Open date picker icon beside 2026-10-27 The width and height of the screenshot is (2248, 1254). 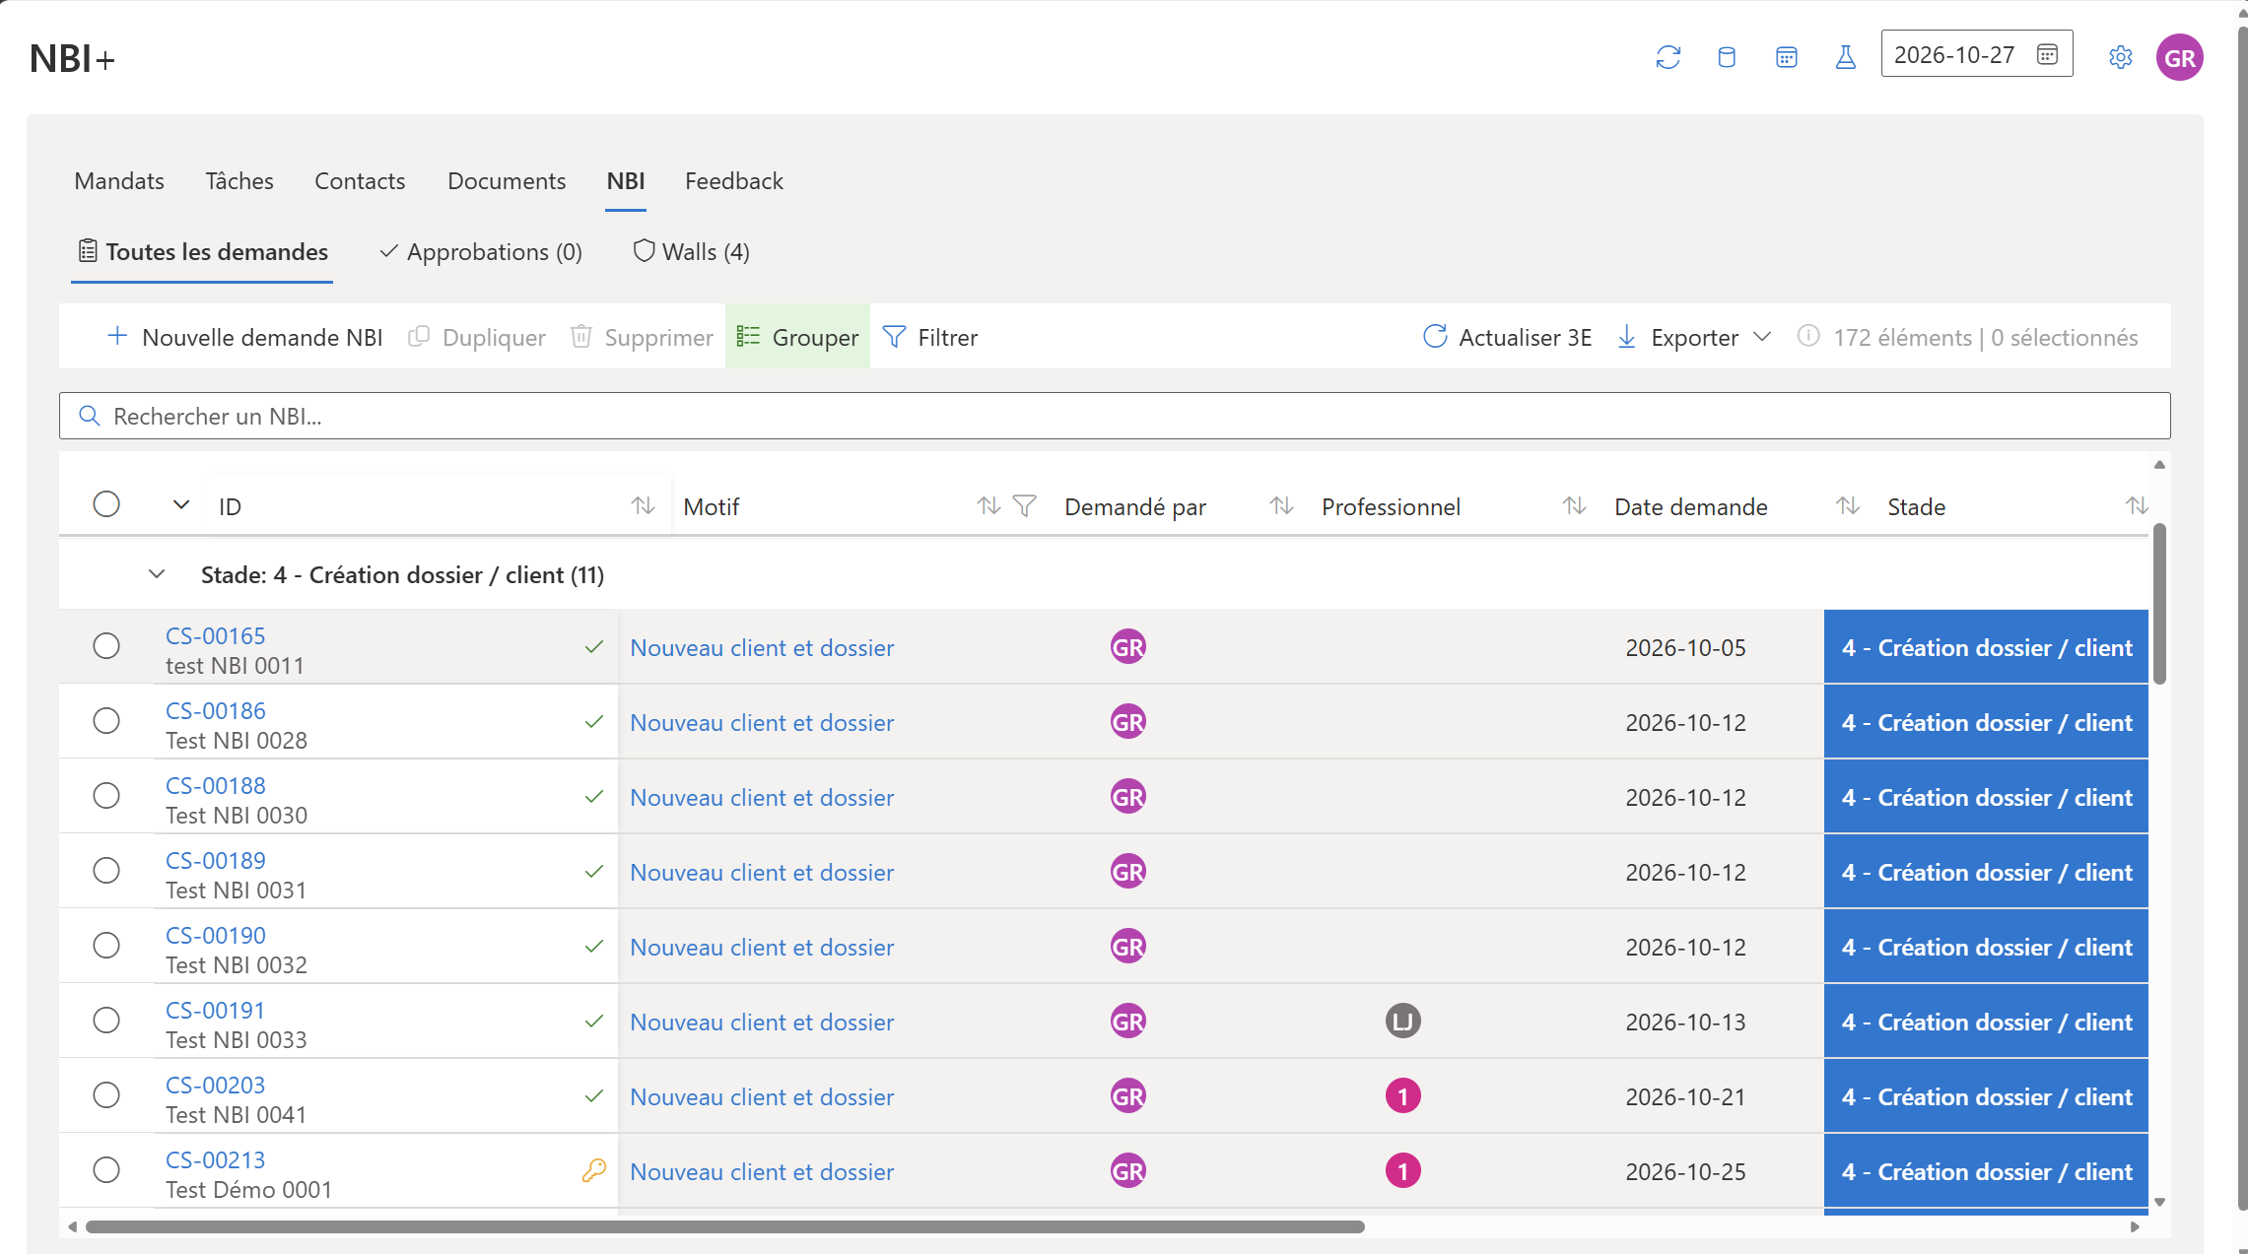tap(2047, 54)
